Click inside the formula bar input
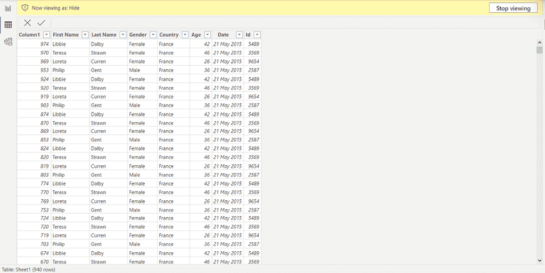 click(x=296, y=23)
